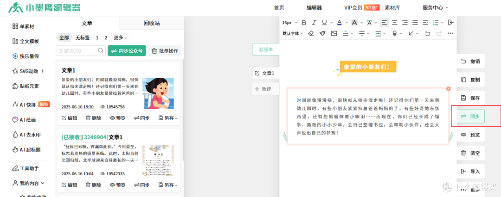Click the light bulb toolbar icon
The width and height of the screenshot is (501, 197).
[x=395, y=33]
